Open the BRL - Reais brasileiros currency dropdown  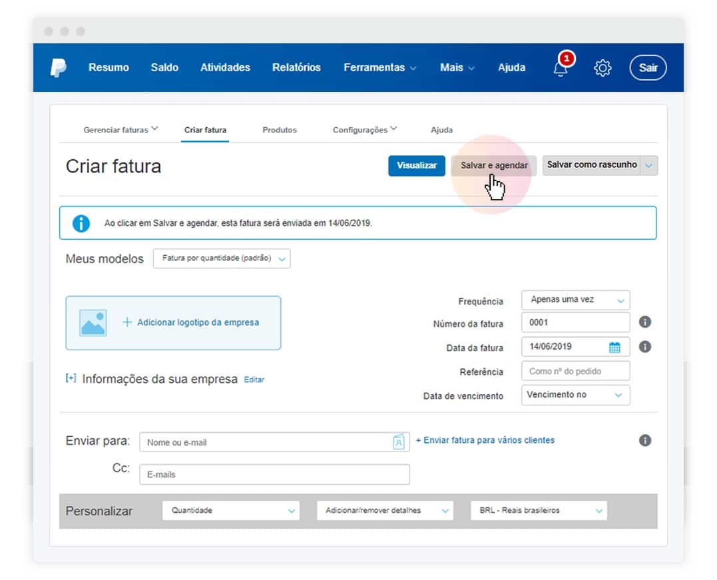539,511
